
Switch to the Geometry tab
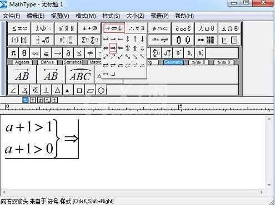(x=173, y=62)
